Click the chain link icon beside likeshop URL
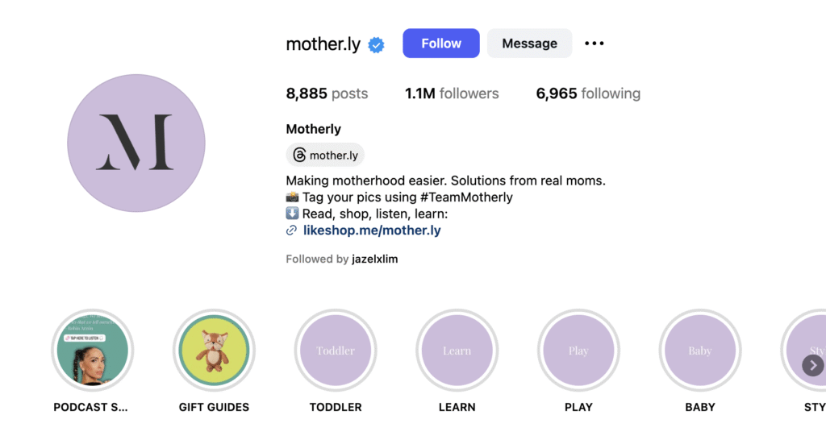 pos(291,230)
